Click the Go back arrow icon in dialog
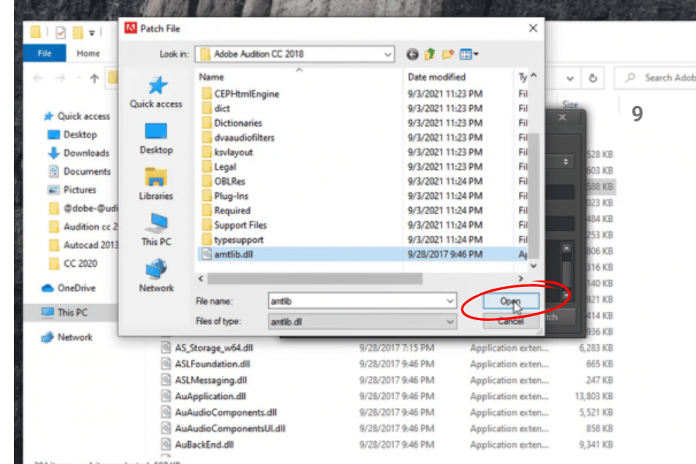The image size is (696, 464). coord(412,54)
